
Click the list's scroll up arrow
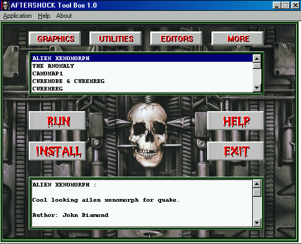[257, 59]
